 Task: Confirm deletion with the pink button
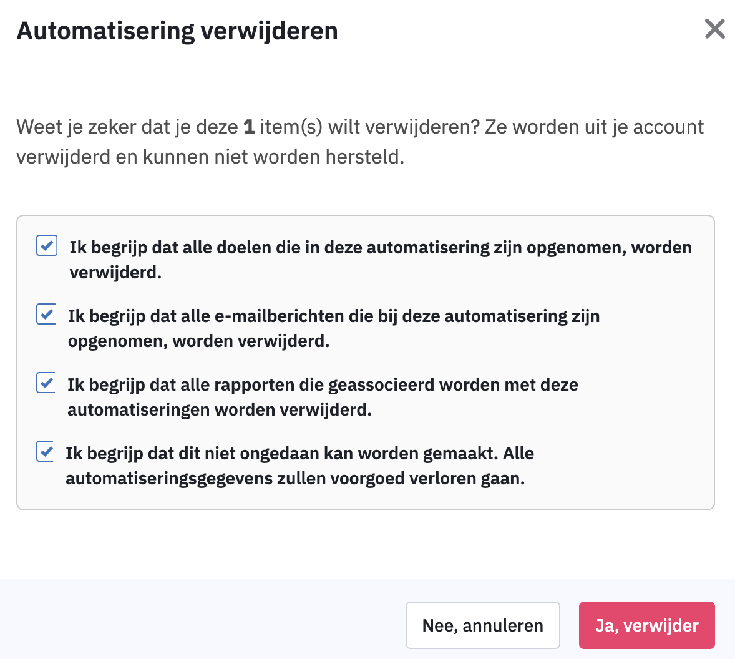click(x=646, y=625)
